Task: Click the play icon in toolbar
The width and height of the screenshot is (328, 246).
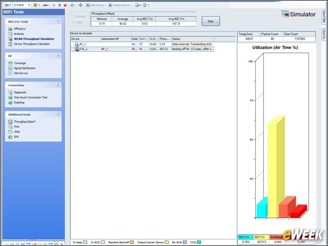Action: [54, 5]
